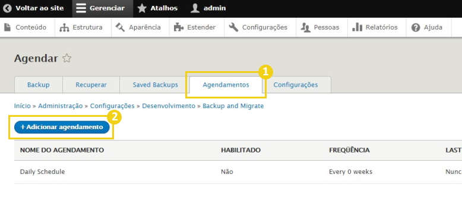The height and width of the screenshot is (223, 462).
Task: Click the Every 0 weeks frequency value
Action: (350, 171)
